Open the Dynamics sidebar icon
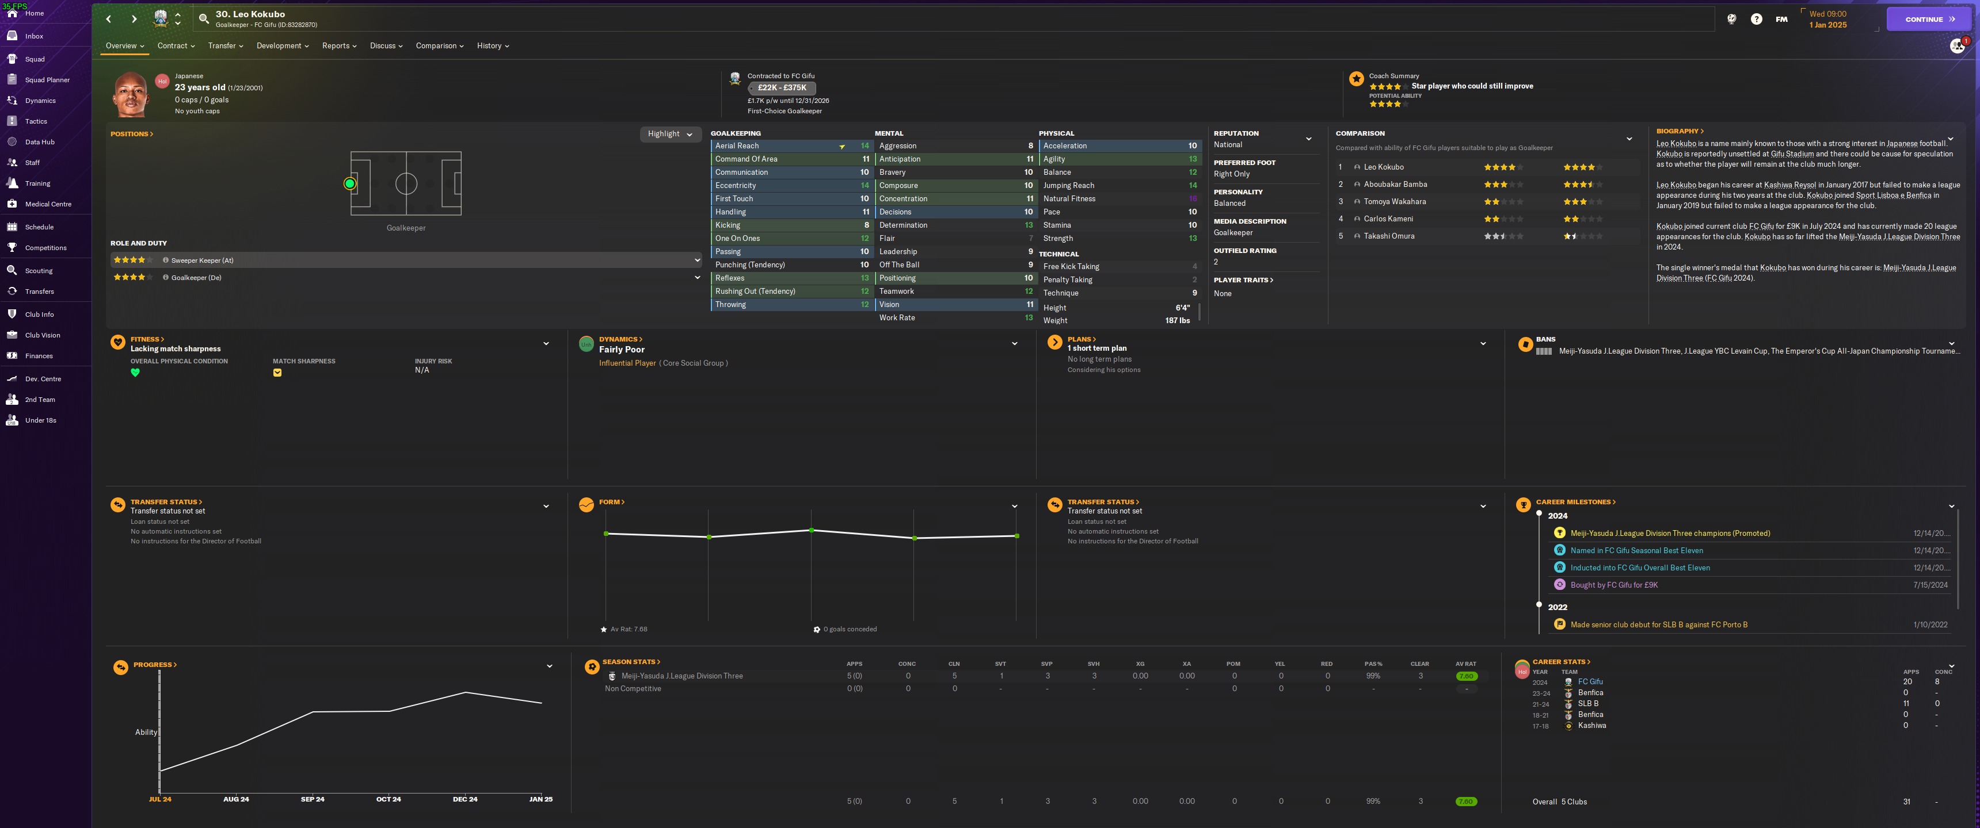 12,101
